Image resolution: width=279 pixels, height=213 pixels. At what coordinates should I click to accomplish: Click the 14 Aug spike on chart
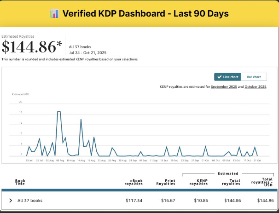(x=81, y=120)
